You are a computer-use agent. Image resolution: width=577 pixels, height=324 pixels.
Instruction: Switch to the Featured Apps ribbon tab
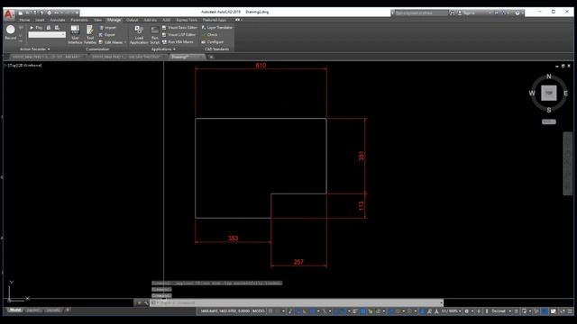(215, 20)
